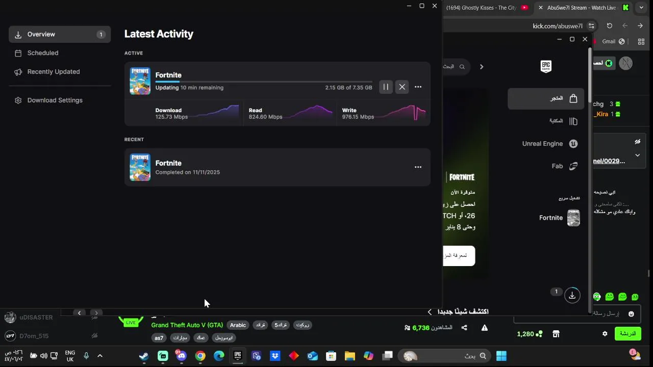Select the Arabic stream tag
Screen dimensions: 653x367
tap(238, 325)
